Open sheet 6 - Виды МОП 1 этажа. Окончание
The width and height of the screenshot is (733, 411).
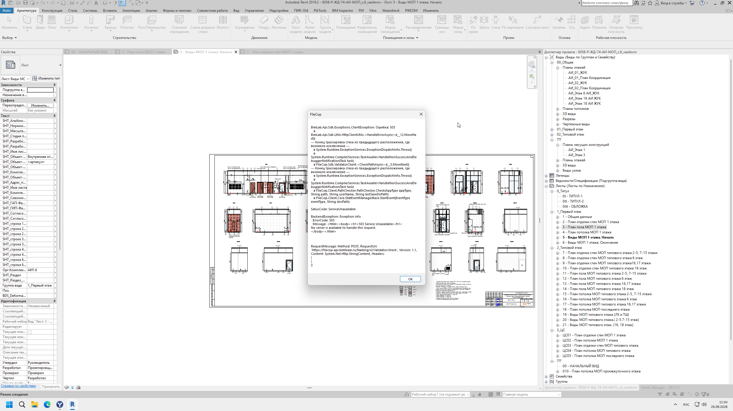pyautogui.click(x=590, y=243)
